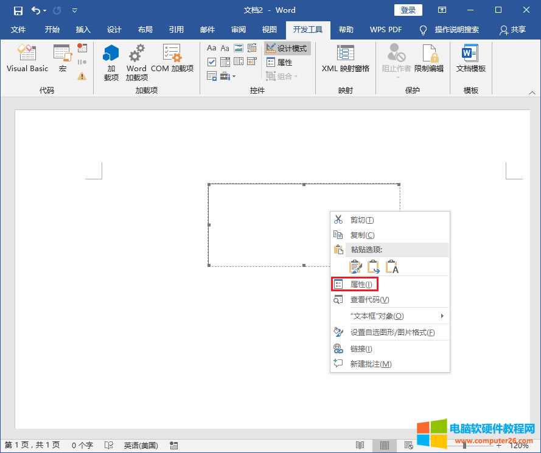Screen dimensions: 541x453
Task: Click the 登录 button
Action: [408, 10]
